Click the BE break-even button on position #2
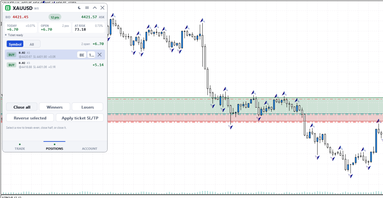The height and width of the screenshot is (198, 383). click(82, 55)
